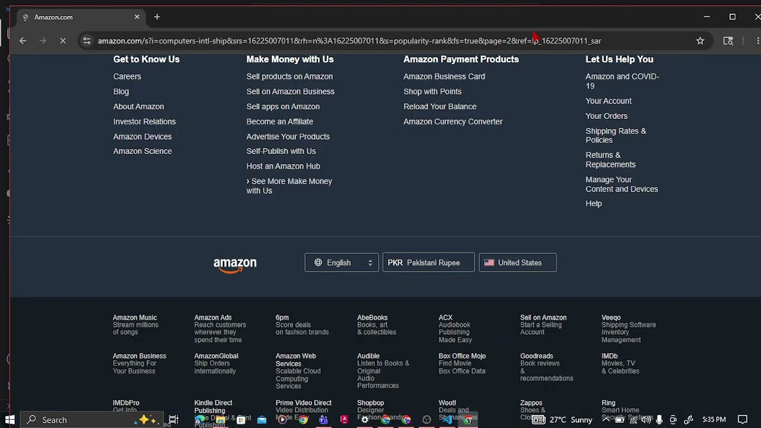Bookmark this page with the star icon

(x=700, y=40)
